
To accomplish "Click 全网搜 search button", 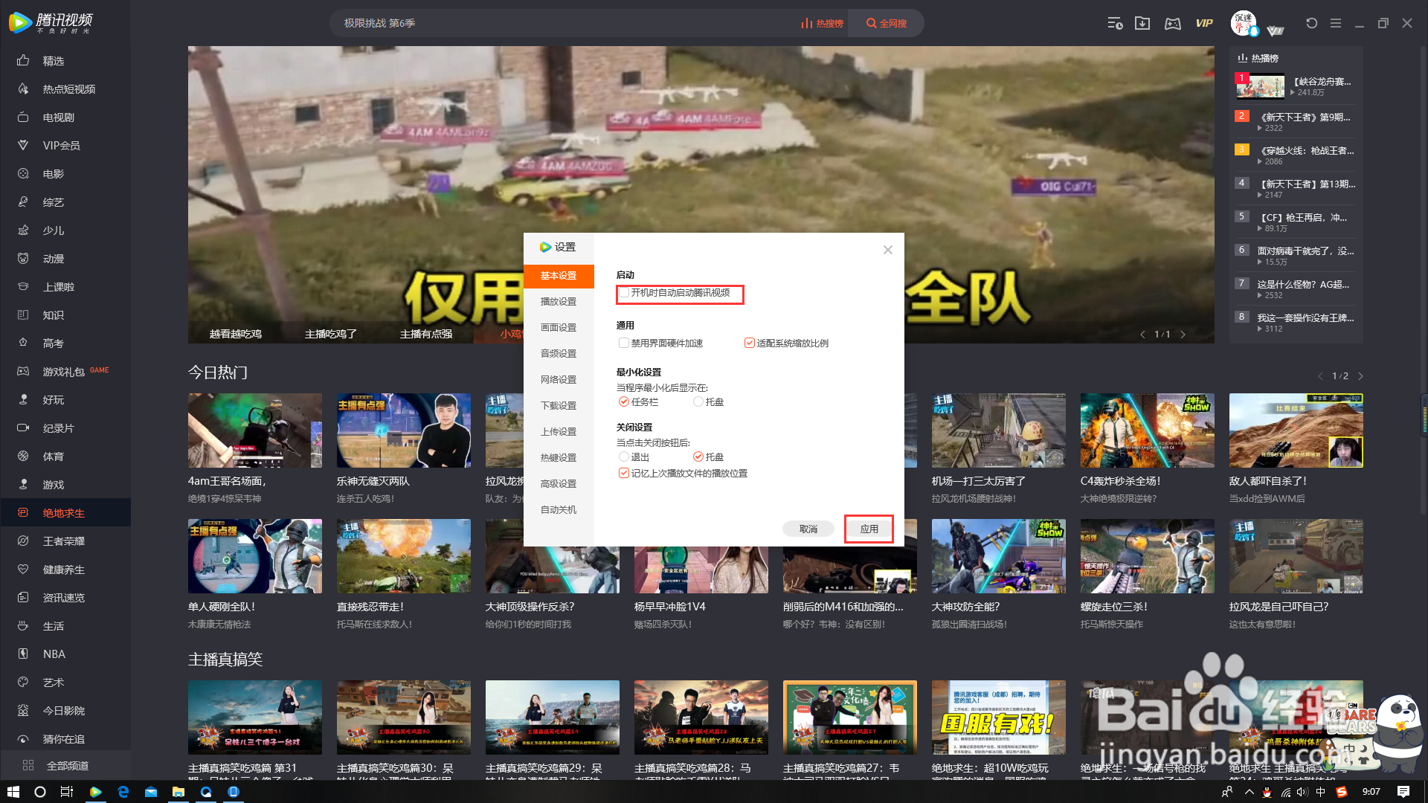I will pyautogui.click(x=887, y=23).
